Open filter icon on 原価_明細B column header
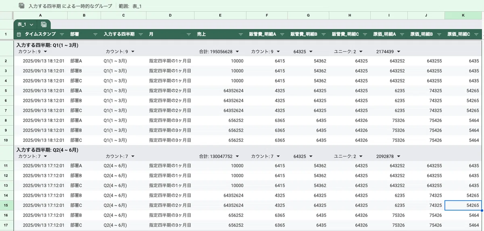The height and width of the screenshot is (231, 484). [439, 34]
